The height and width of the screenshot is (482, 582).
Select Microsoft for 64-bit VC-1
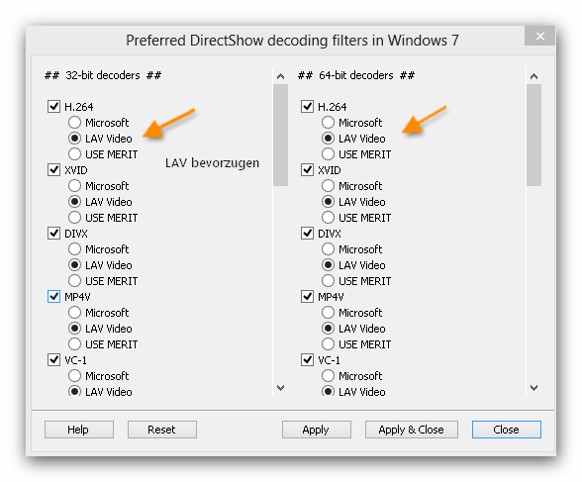(x=329, y=376)
